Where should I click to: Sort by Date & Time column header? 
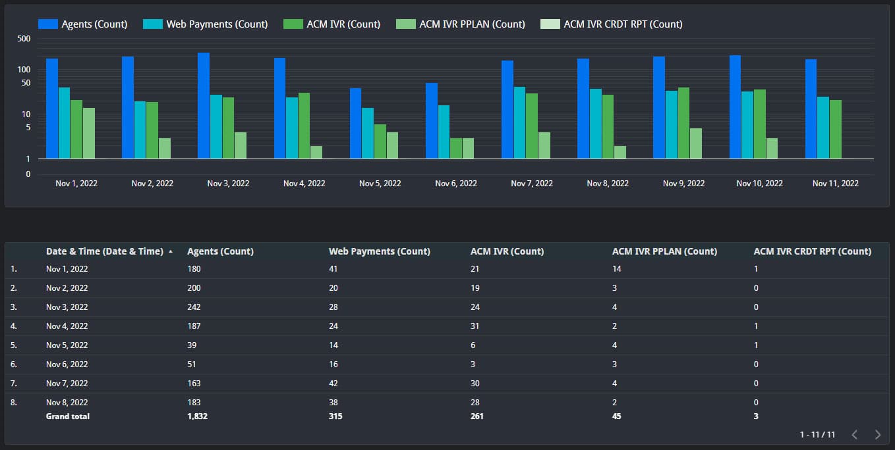tap(104, 251)
